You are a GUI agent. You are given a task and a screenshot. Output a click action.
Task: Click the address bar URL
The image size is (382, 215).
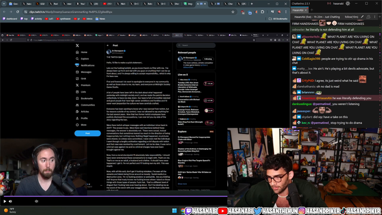coord(70,12)
